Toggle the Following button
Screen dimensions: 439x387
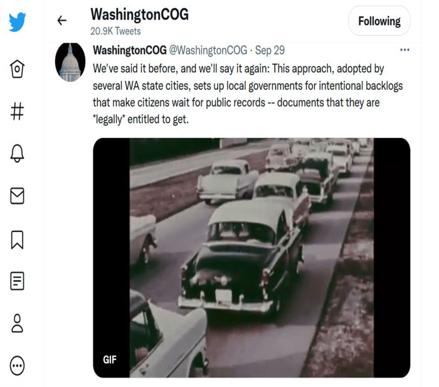379,21
